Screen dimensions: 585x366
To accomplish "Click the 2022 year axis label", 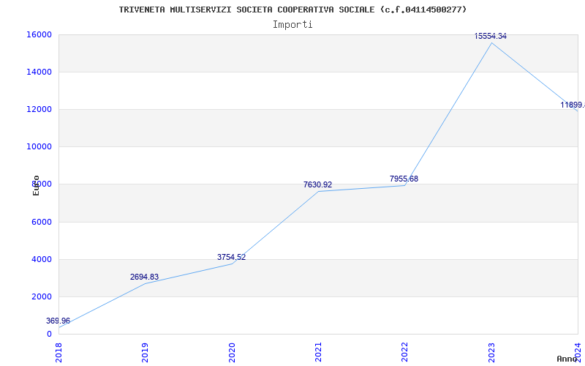I will (405, 353).
